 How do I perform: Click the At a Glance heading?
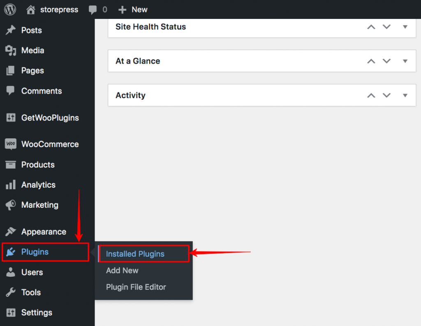tap(138, 61)
